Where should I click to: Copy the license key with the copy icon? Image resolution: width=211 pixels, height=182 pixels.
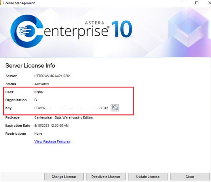pyautogui.click(x=115, y=108)
